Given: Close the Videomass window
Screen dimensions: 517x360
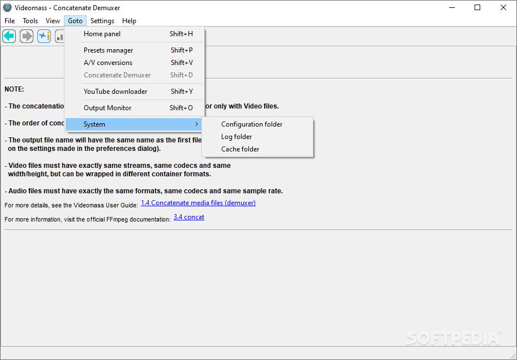Looking at the screenshot, I should (x=503, y=7).
